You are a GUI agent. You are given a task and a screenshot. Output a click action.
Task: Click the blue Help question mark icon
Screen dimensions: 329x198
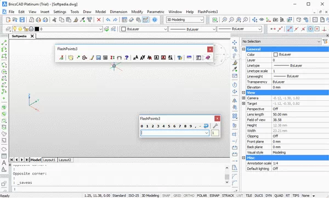coord(155,20)
